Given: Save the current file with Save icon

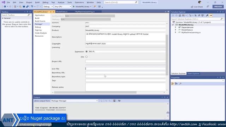Looking at the screenshot, I should click(24, 7).
